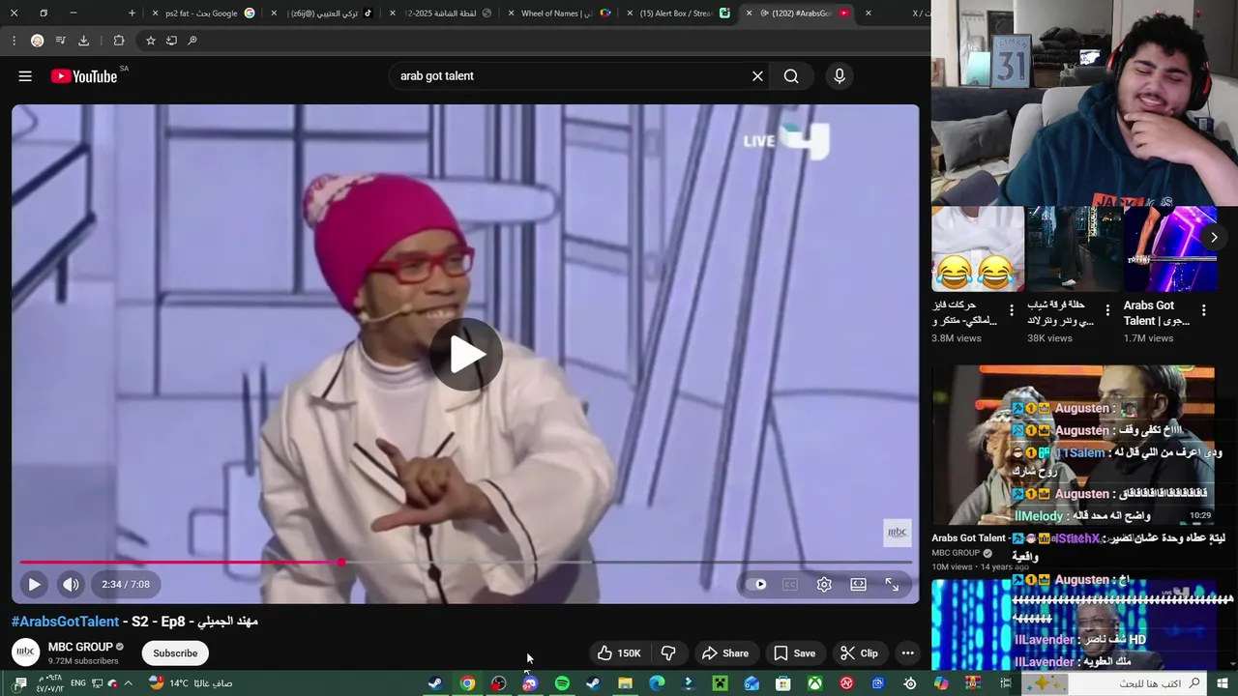This screenshot has height=696, width=1238.
Task: Open the MBC GROUP channel name
Action: click(80, 647)
